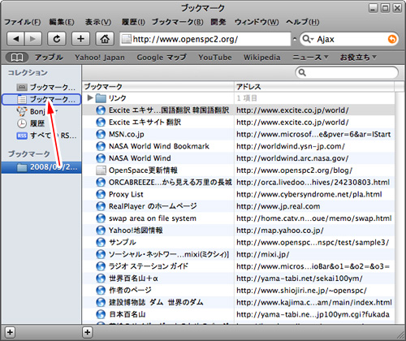
Task: Expand the ニュース bookmark folder dropdown
Action: point(310,58)
